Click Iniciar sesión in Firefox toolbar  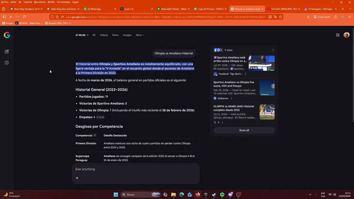click(322, 17)
